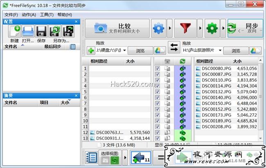266x168 pixels.
Task: Open File menu
Action: click(x=11, y=15)
